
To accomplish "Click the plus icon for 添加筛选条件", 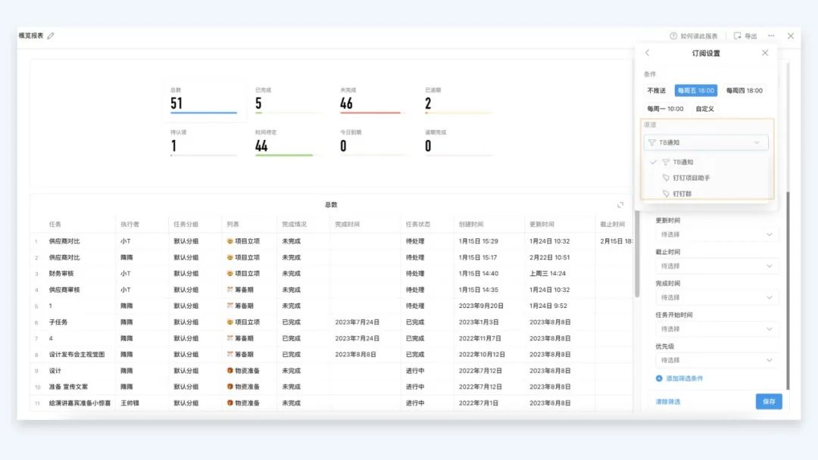I will [659, 378].
